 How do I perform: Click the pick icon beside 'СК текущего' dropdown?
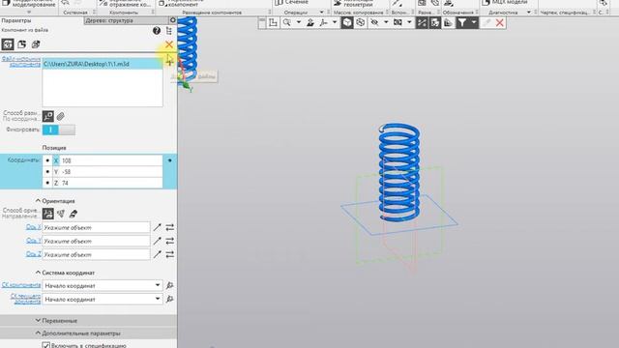(x=170, y=299)
